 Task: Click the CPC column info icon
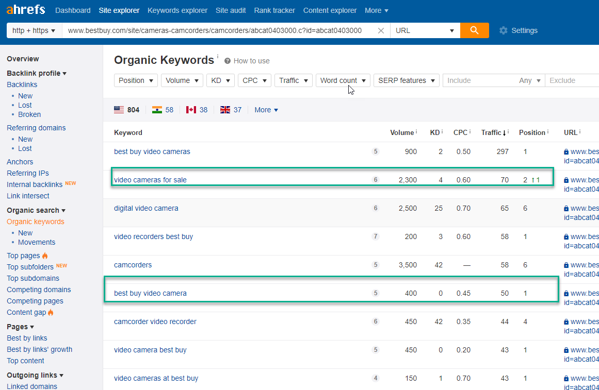tap(470, 131)
